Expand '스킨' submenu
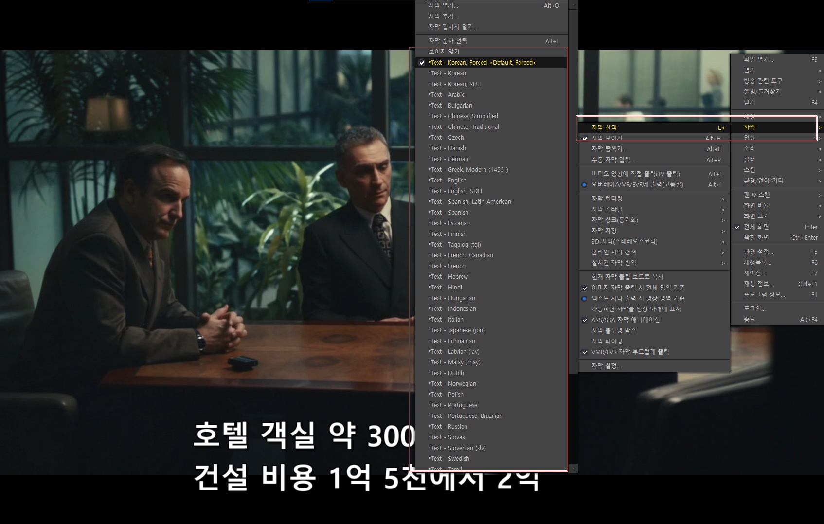Screen dimensions: 824x524 tap(777, 170)
